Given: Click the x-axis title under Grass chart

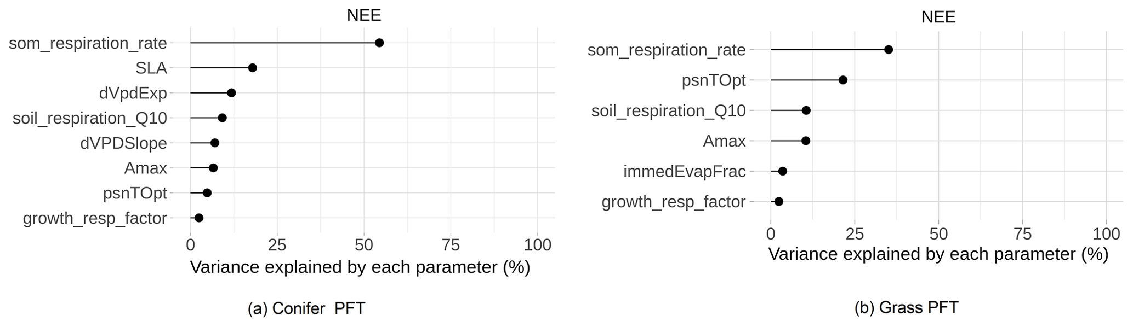Looking at the screenshot, I should pos(938,254).
